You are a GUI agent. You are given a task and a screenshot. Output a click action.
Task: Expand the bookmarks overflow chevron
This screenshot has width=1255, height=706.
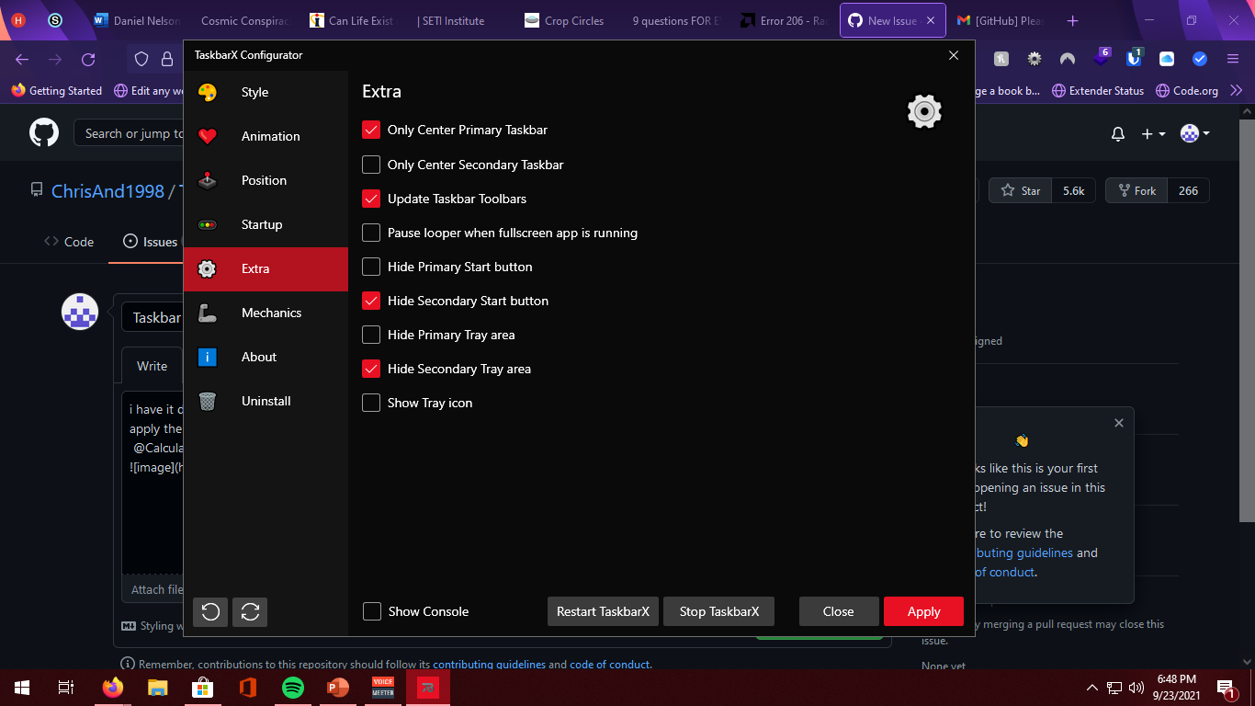1238,91
